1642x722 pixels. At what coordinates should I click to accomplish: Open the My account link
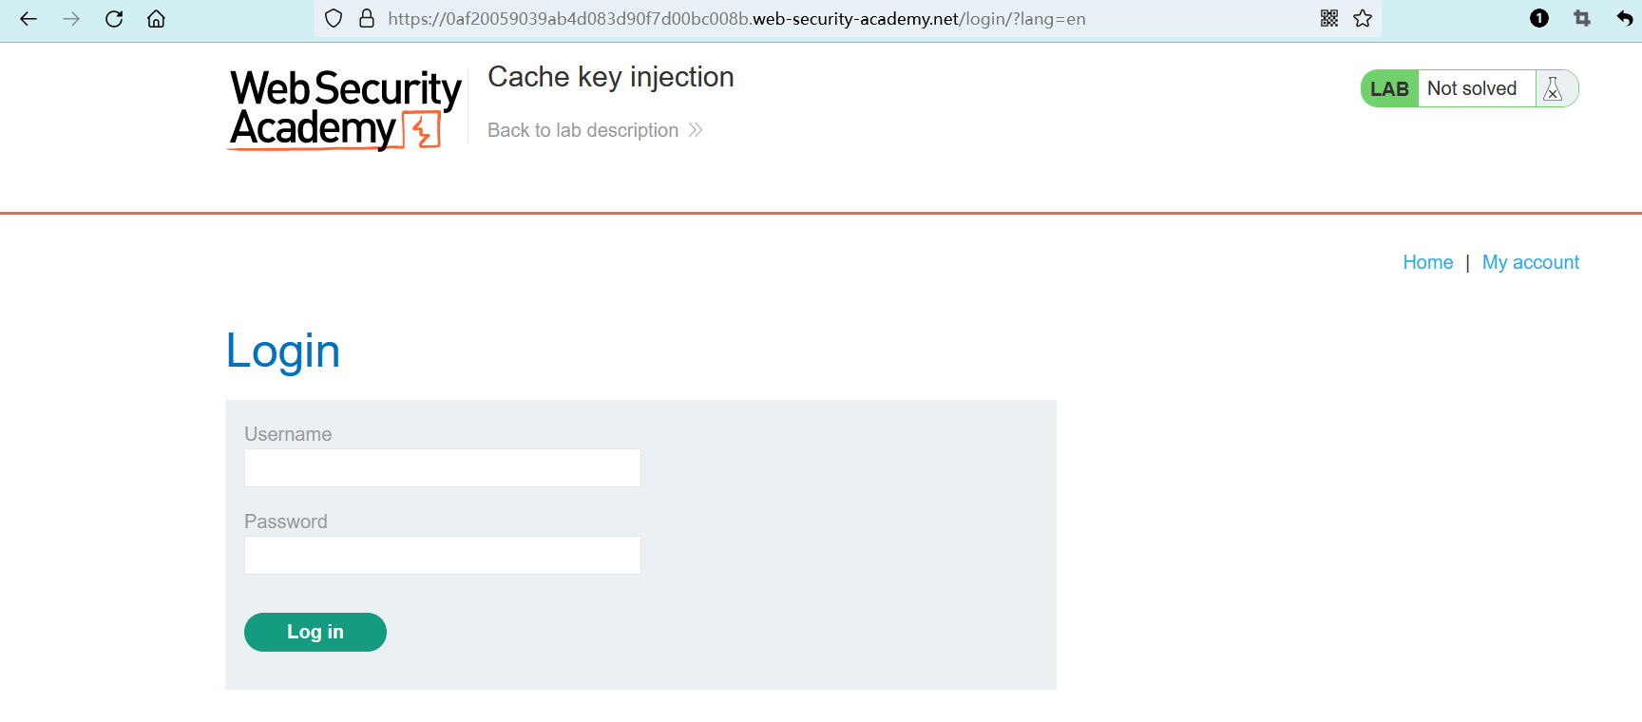(1530, 262)
